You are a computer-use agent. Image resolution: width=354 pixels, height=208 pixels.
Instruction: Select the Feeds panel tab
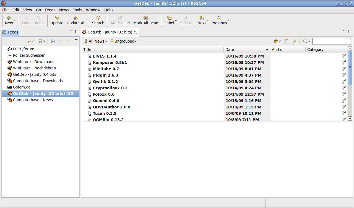click(x=11, y=32)
